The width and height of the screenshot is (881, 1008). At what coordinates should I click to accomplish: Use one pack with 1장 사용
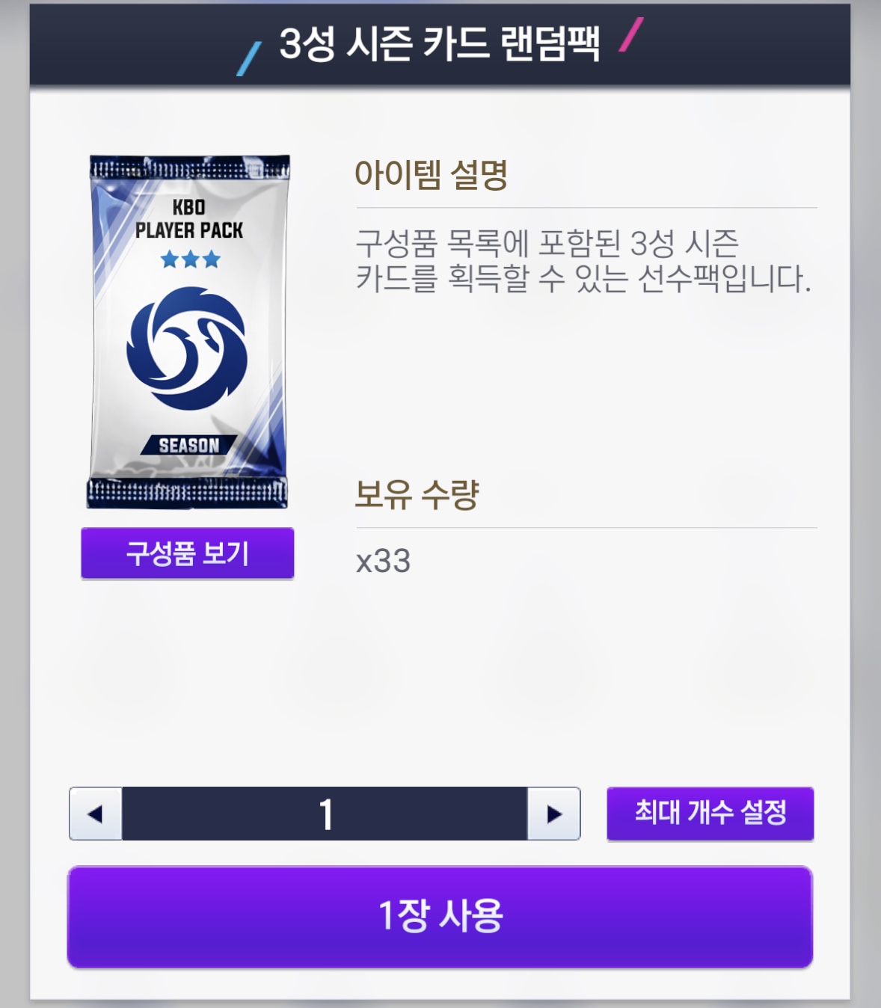point(440,917)
